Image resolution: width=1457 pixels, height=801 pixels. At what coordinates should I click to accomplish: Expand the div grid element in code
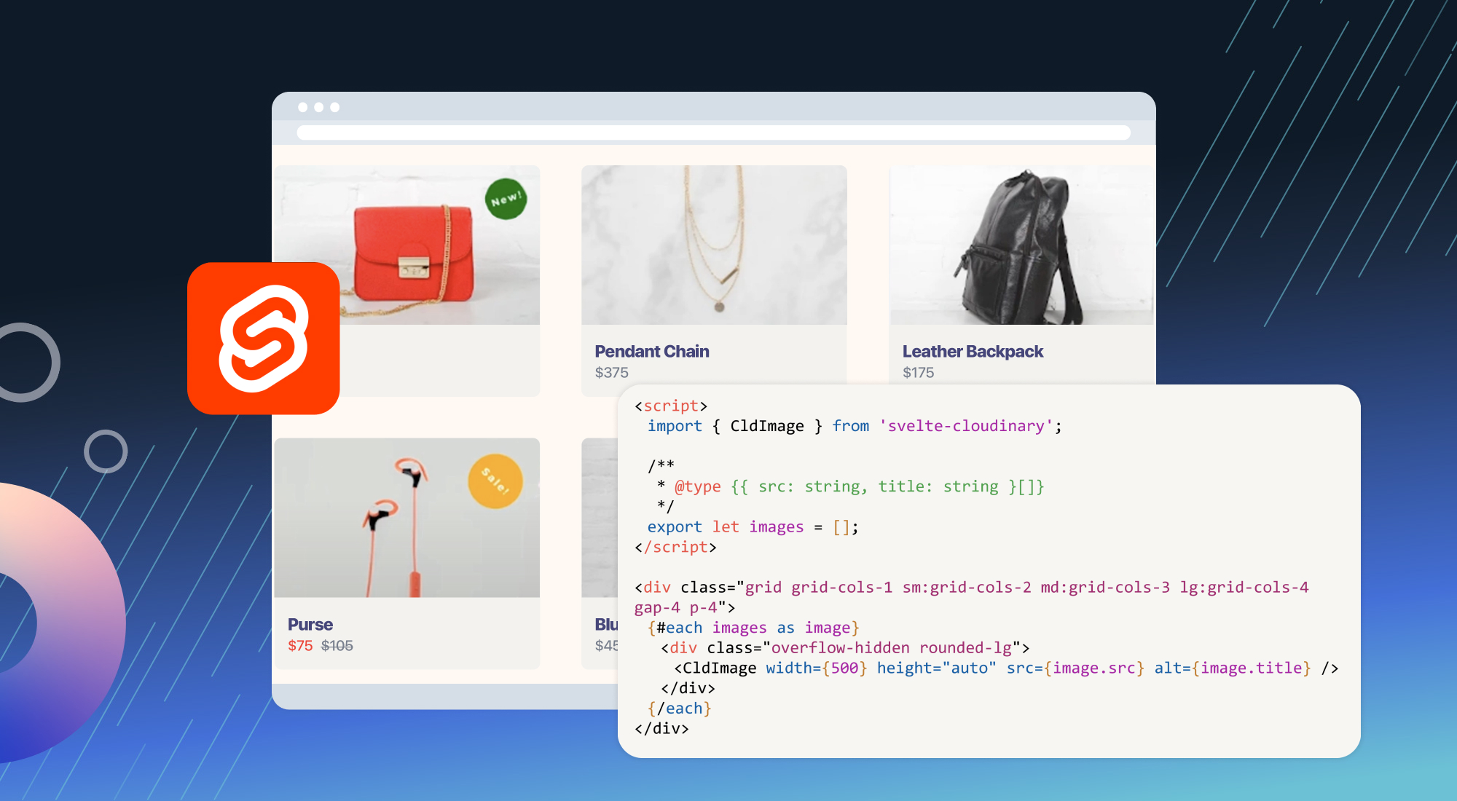point(692,587)
